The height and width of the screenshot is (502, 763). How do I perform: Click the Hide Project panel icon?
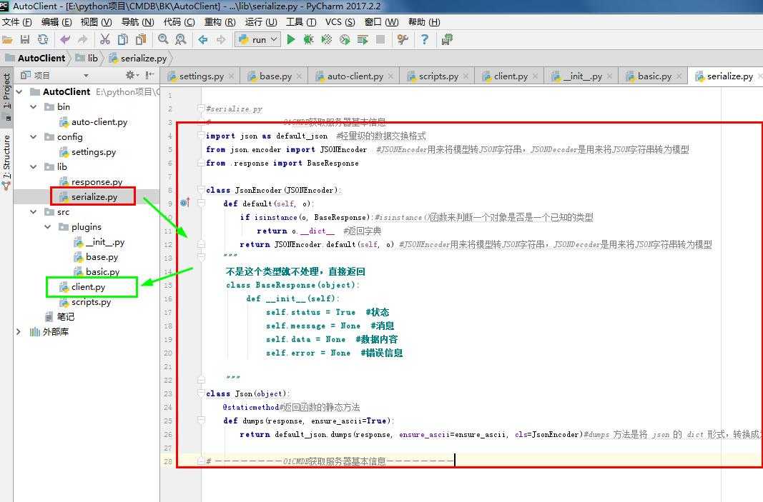149,75
